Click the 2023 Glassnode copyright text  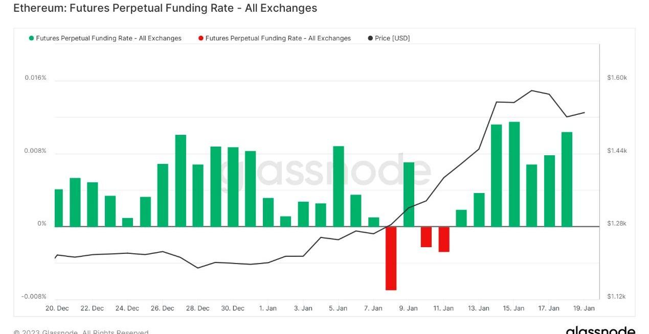pyautogui.click(x=81, y=332)
